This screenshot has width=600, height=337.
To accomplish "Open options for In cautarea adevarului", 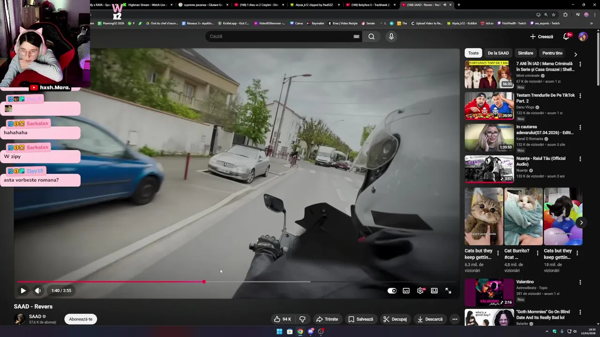I will (x=580, y=127).
